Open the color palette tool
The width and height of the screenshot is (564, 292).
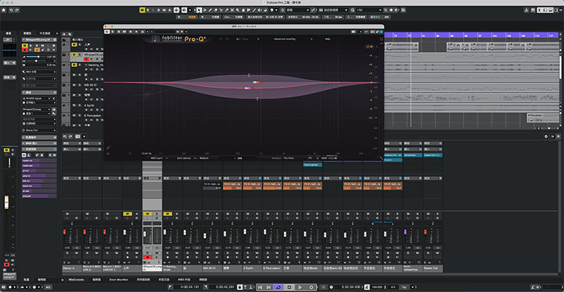pos(272,10)
